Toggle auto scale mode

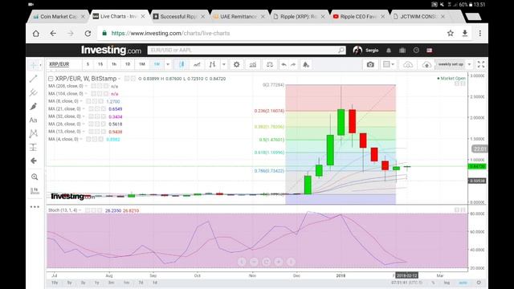[463, 283]
